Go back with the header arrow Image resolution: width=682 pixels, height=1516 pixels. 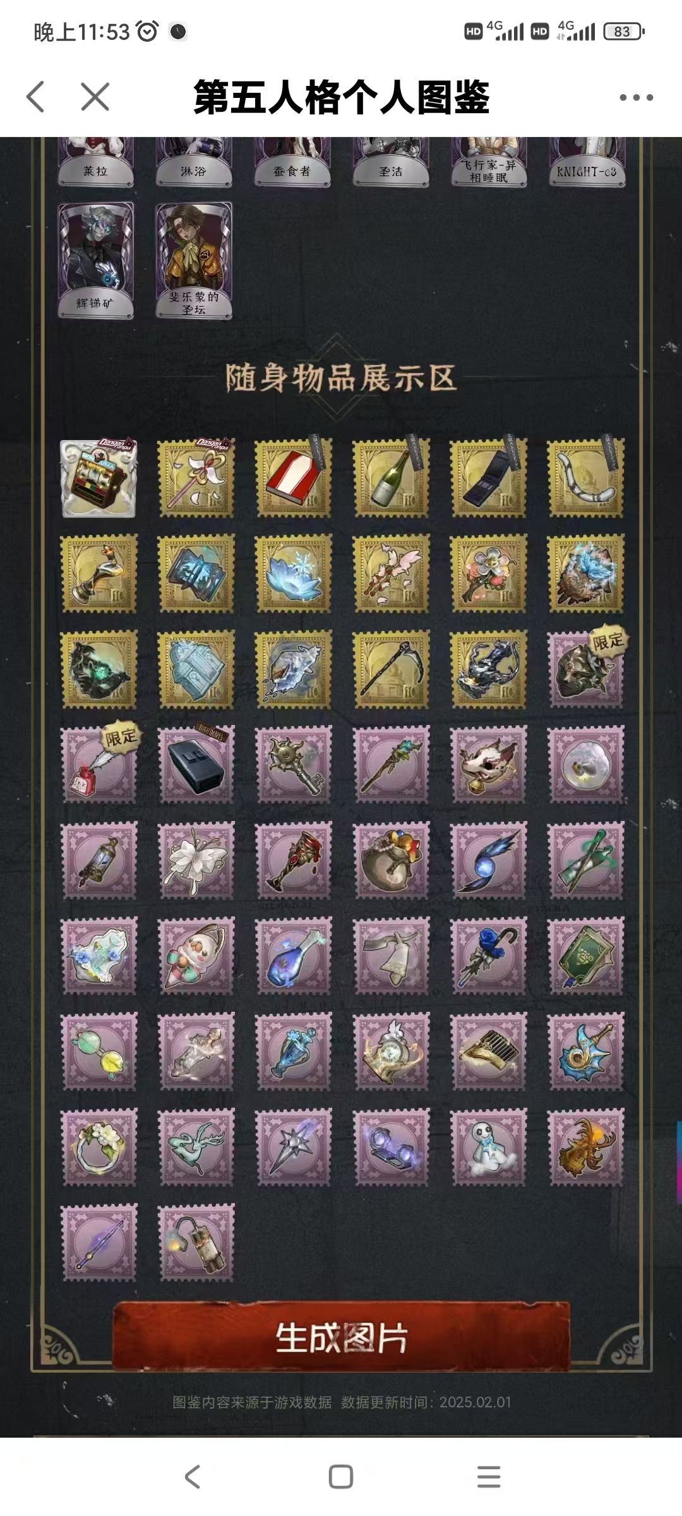click(x=36, y=97)
